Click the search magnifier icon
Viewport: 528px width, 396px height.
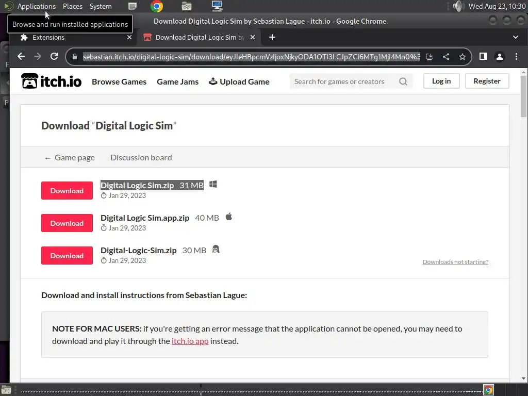point(403,81)
